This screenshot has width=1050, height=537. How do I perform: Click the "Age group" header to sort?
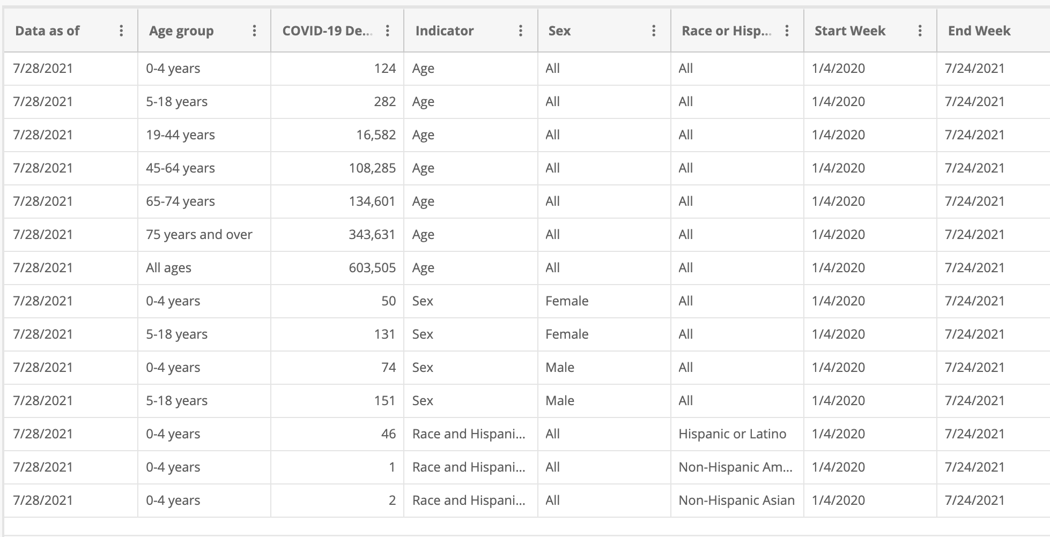pos(181,31)
